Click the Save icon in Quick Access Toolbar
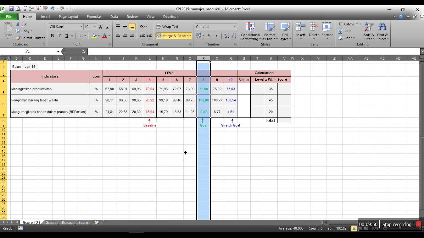424x238 pixels. tap(11, 9)
